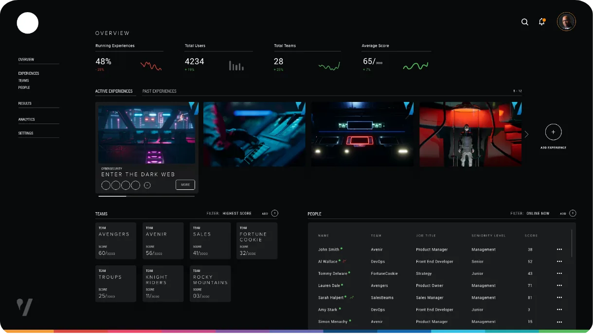Open the search icon in header
The image size is (593, 336).
pos(524,22)
